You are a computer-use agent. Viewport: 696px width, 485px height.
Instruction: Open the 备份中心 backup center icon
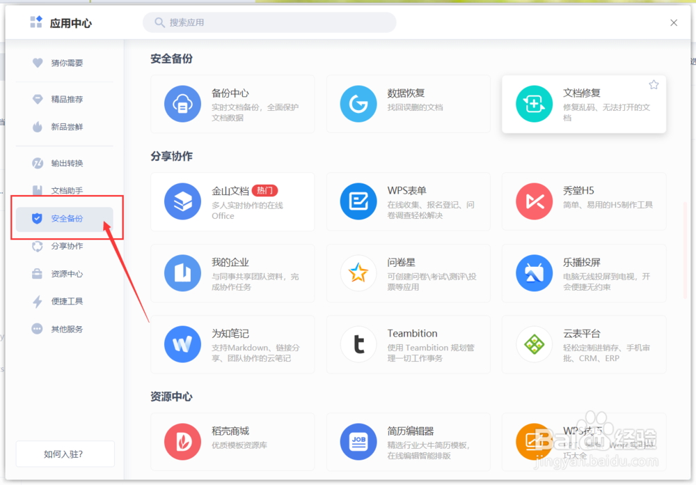182,104
